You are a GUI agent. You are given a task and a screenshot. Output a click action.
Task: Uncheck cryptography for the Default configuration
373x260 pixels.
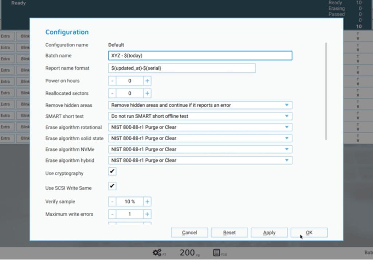click(112, 172)
